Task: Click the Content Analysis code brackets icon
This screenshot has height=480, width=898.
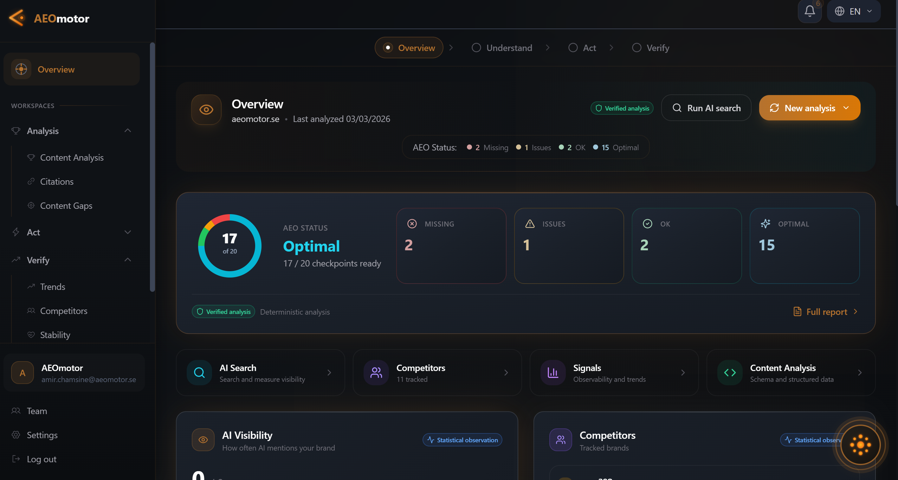Action: click(x=730, y=372)
